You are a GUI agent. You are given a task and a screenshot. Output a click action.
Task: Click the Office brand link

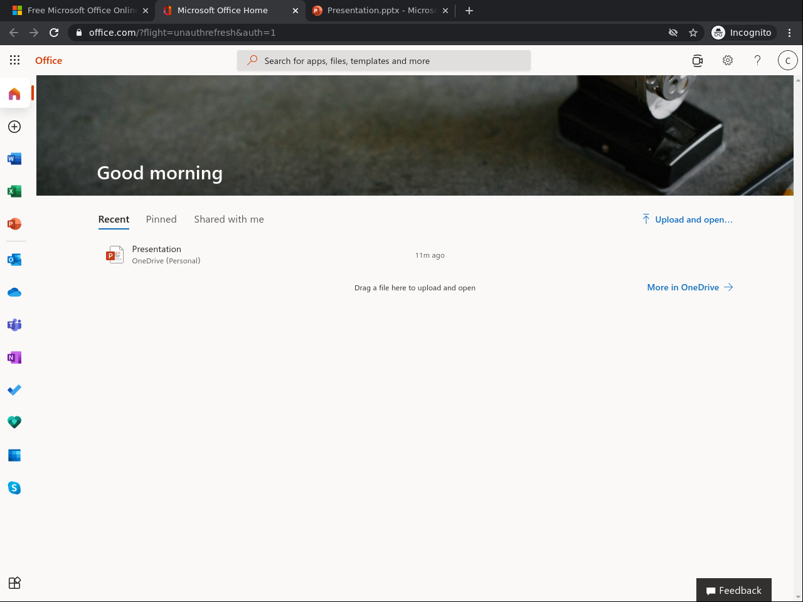click(49, 60)
